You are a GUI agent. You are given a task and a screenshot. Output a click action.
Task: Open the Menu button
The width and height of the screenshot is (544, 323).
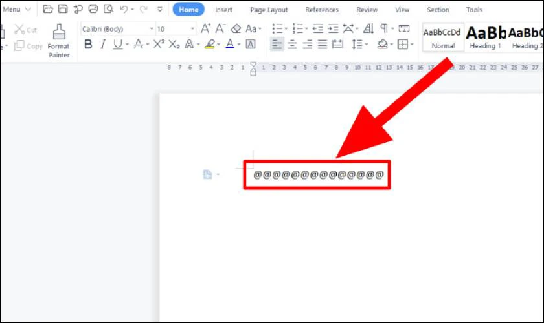point(17,9)
